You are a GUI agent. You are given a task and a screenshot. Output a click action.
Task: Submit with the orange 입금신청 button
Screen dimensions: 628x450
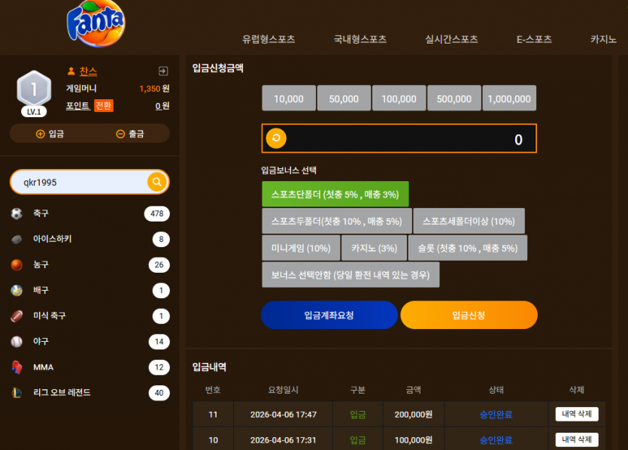pyautogui.click(x=469, y=316)
